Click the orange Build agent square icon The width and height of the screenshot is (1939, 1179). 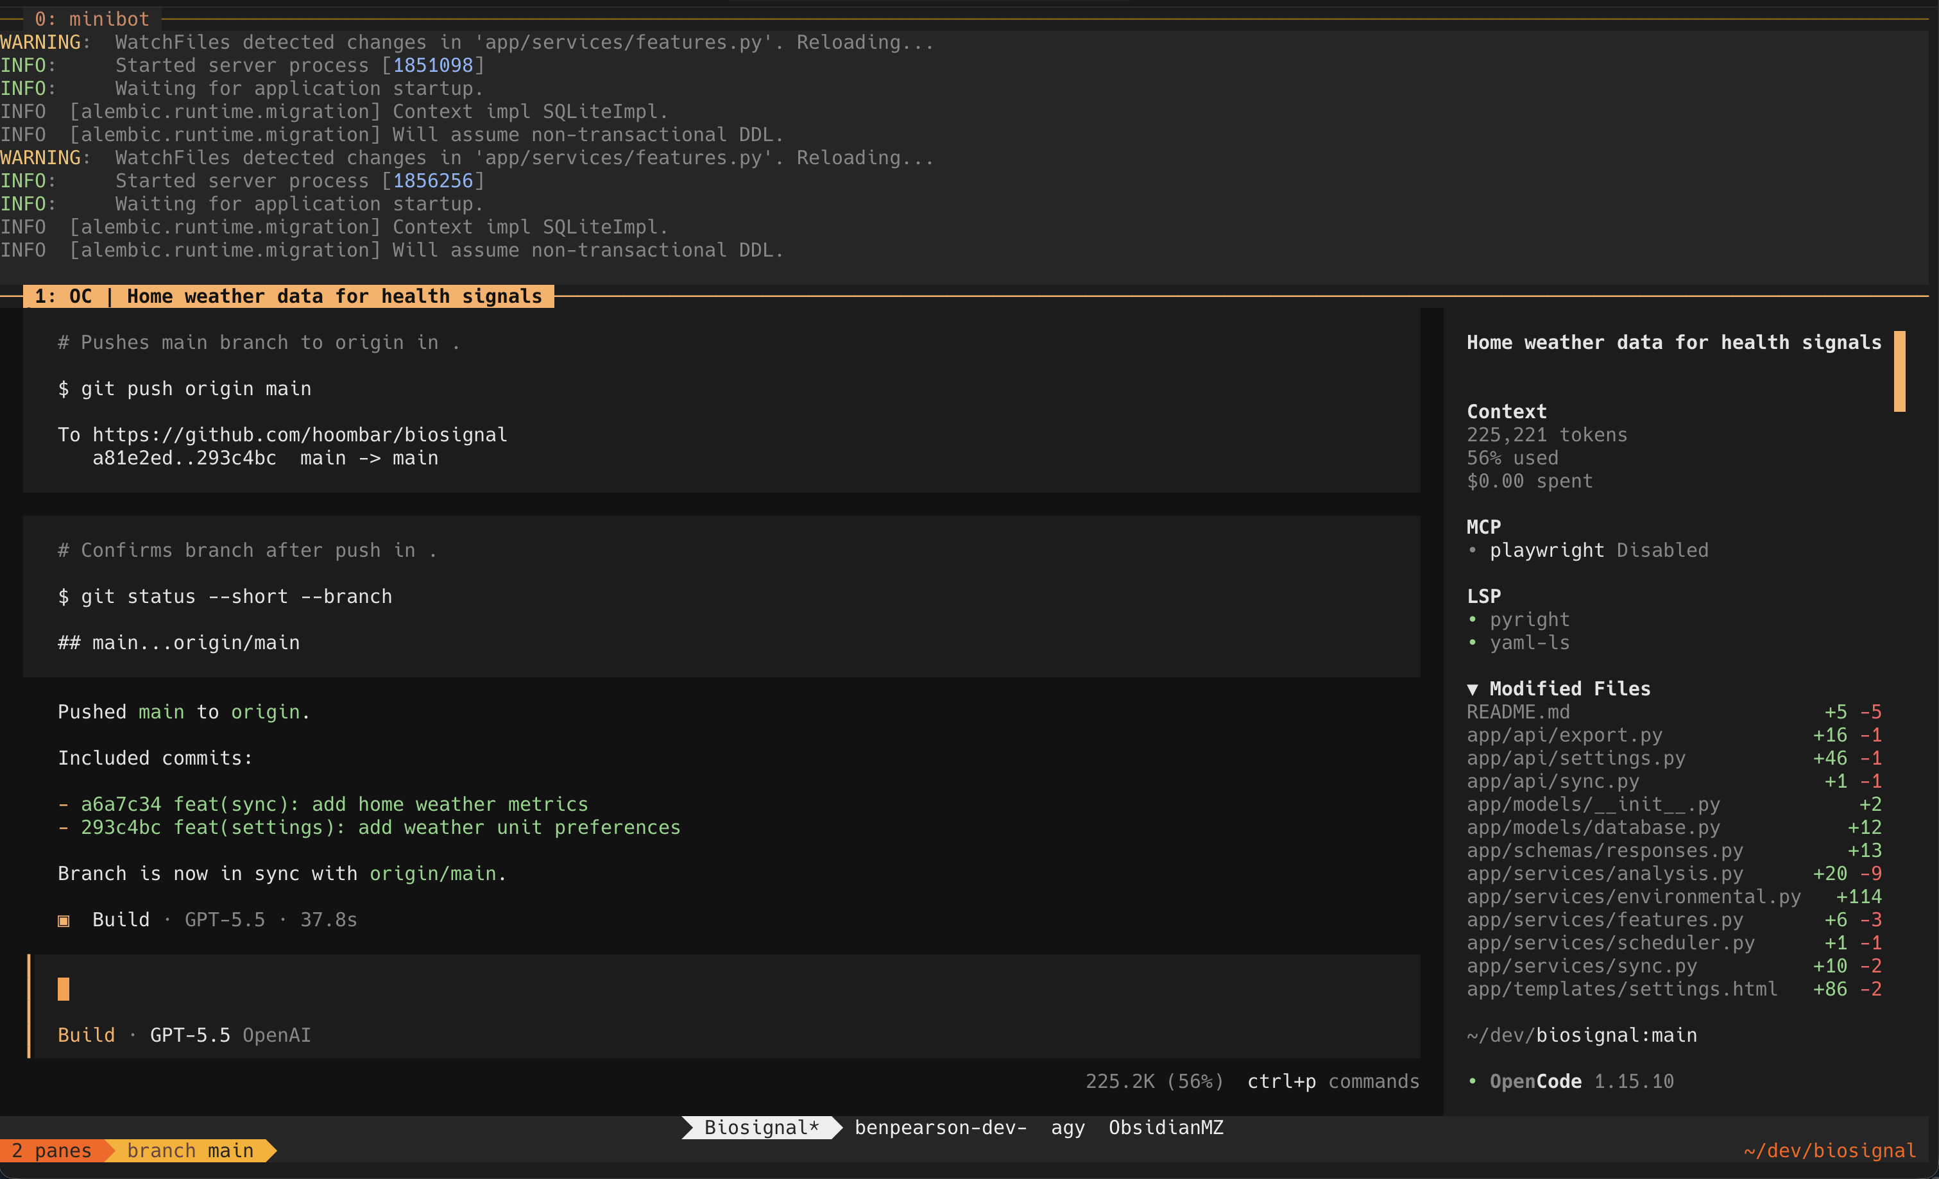[64, 920]
